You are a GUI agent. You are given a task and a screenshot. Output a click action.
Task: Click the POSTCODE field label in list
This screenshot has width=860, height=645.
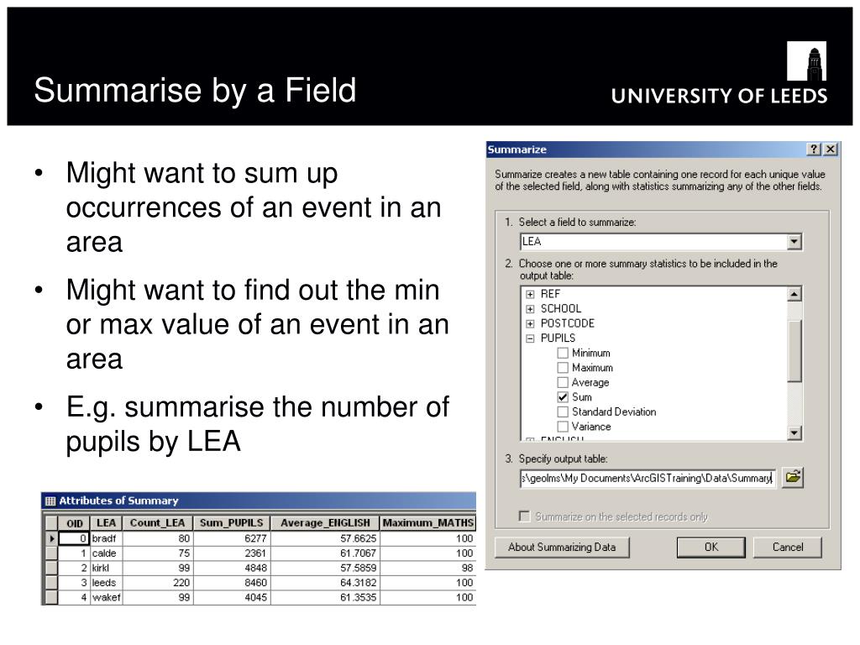coord(567,323)
